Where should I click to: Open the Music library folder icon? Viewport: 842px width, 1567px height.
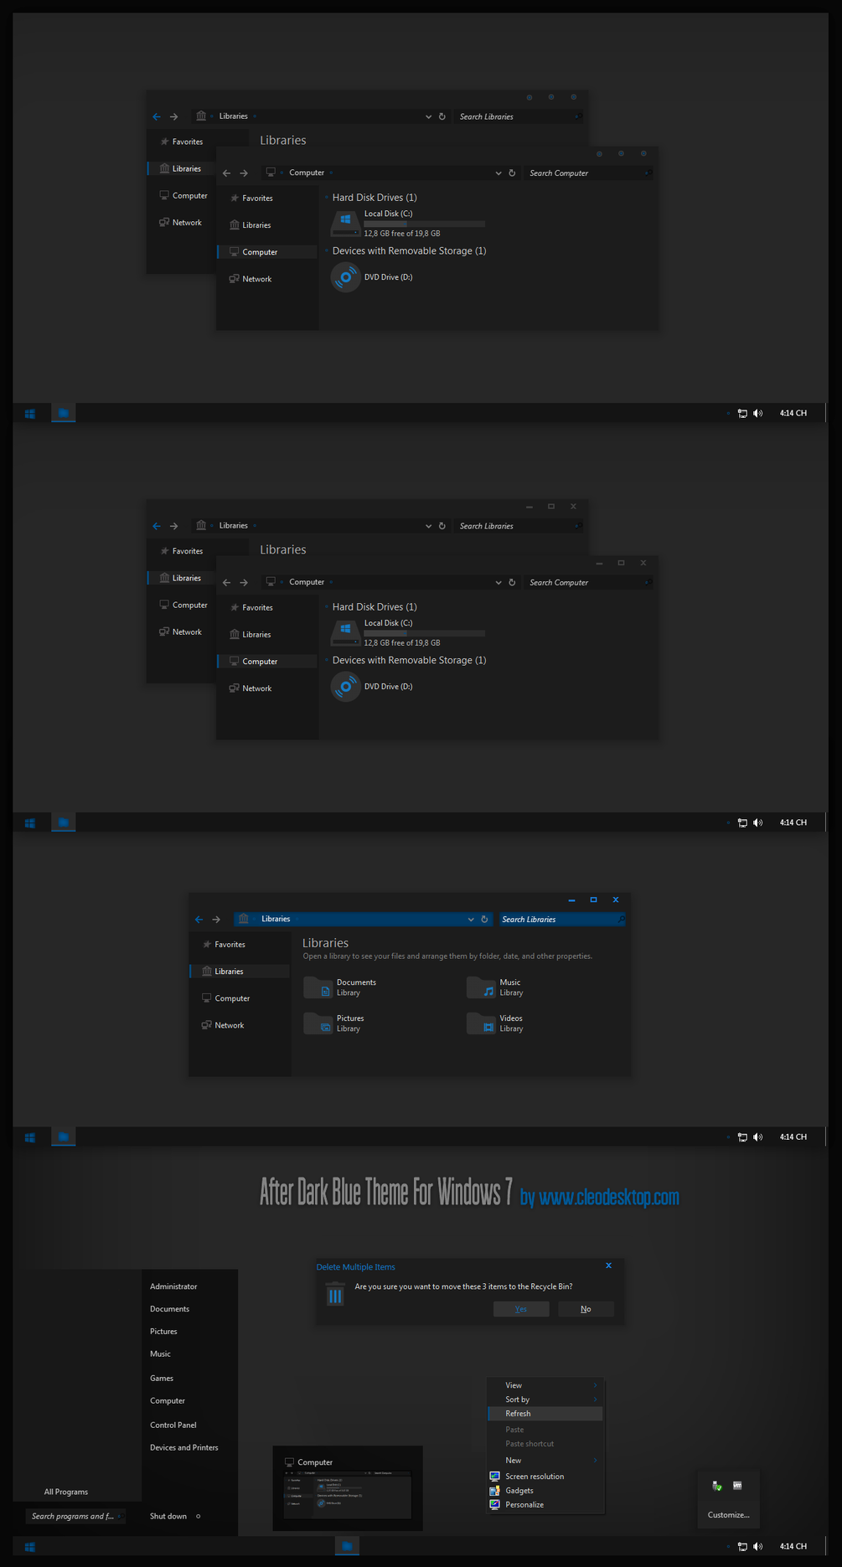pos(481,987)
